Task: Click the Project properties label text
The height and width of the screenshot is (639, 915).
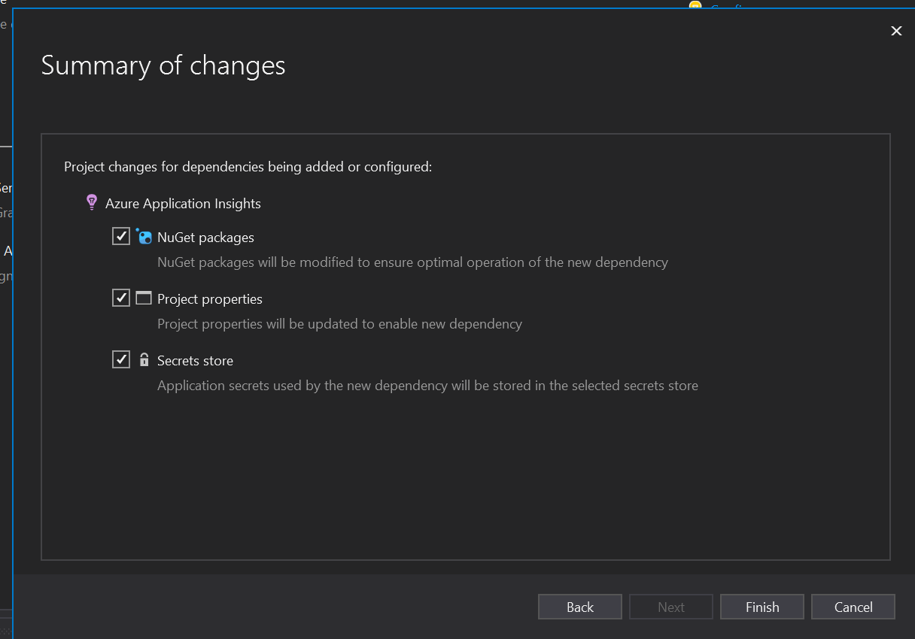Action: (209, 298)
